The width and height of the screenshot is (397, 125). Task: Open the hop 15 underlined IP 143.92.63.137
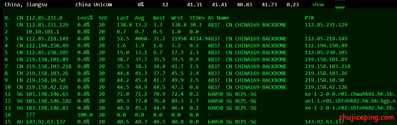[x=46, y=122]
